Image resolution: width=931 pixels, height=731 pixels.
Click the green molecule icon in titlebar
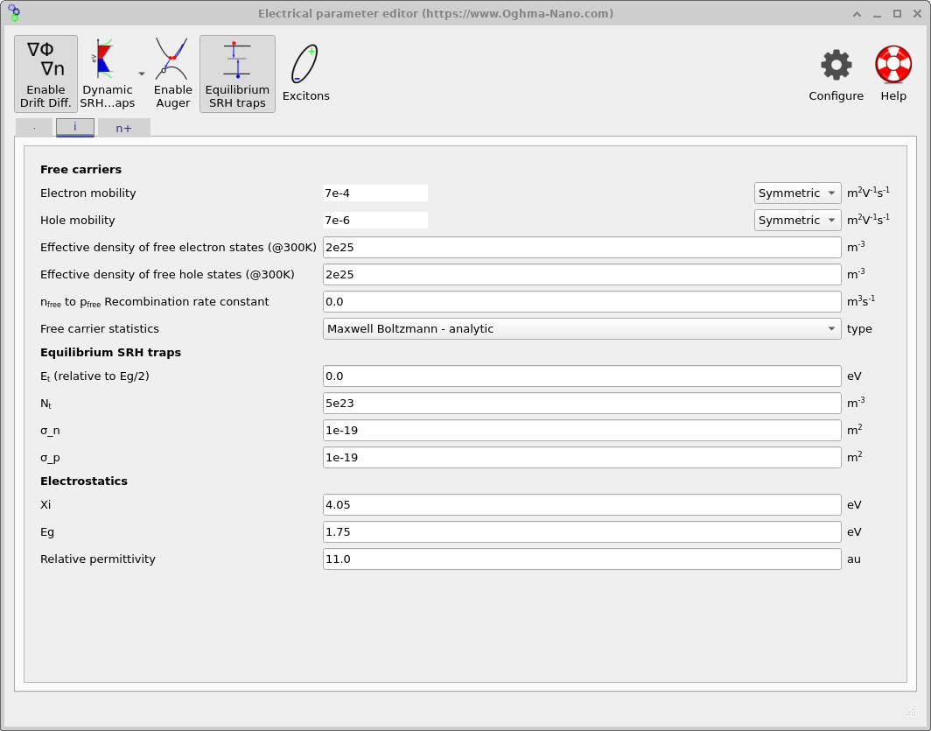click(x=15, y=13)
